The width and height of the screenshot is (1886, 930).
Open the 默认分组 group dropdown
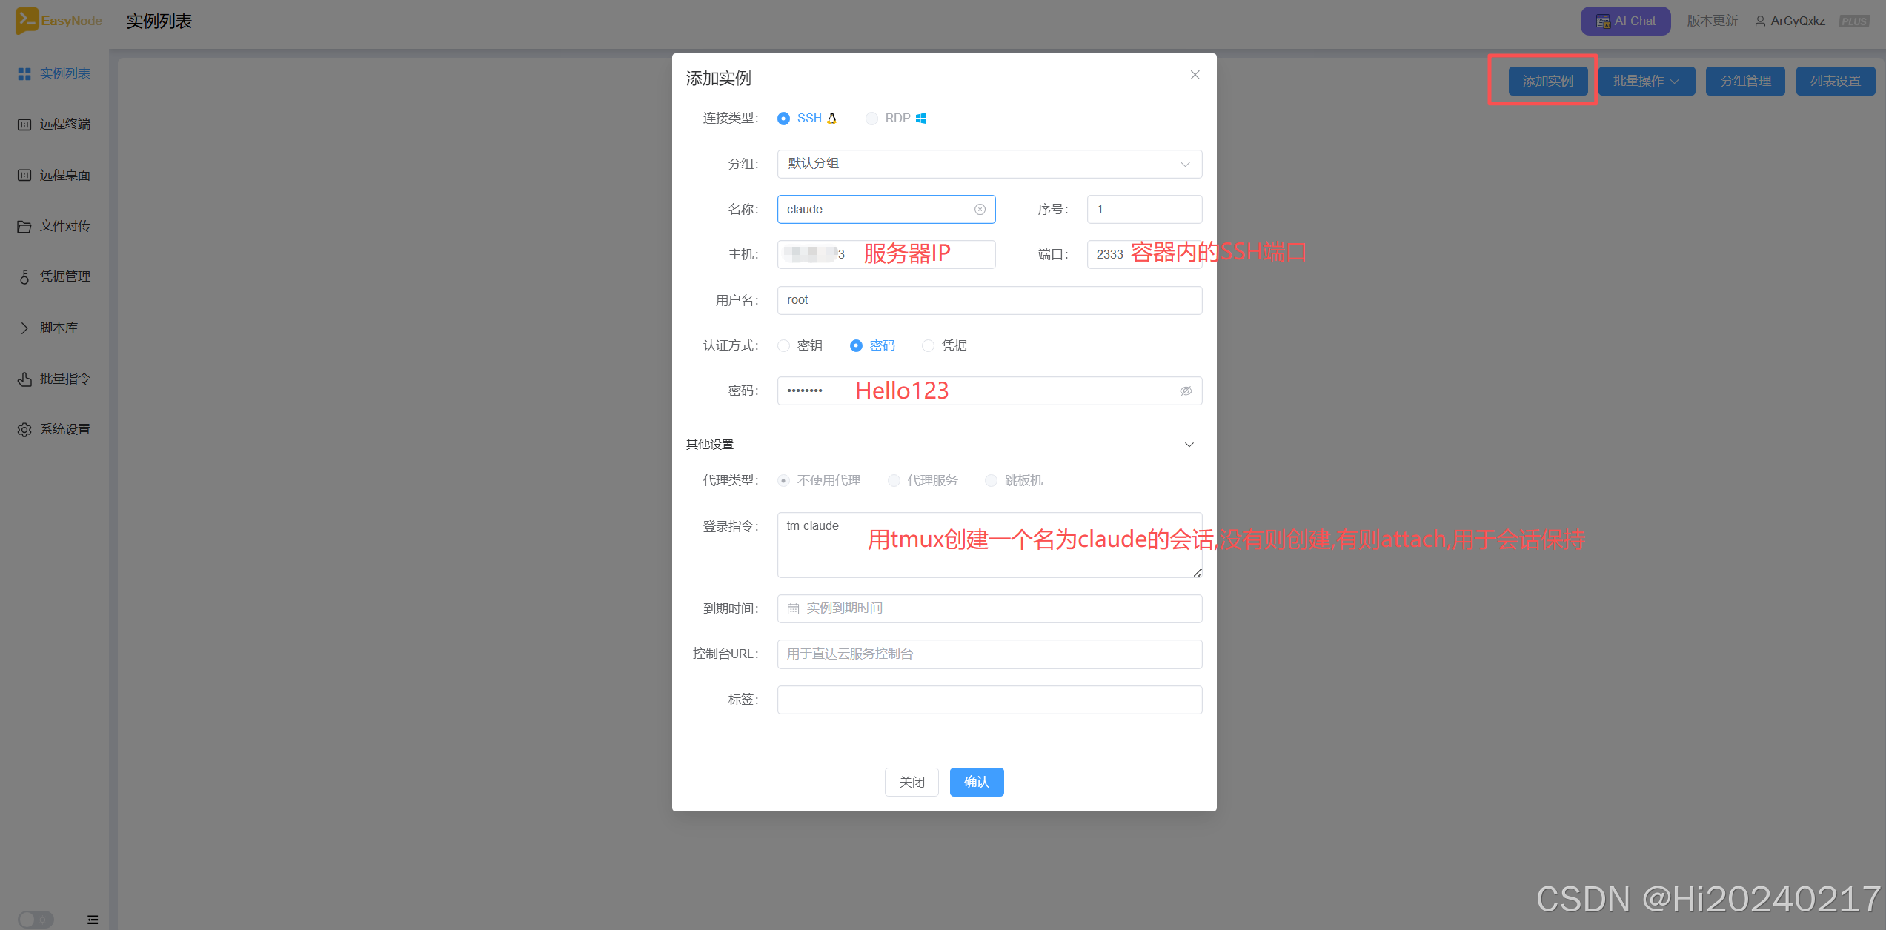pos(989,165)
